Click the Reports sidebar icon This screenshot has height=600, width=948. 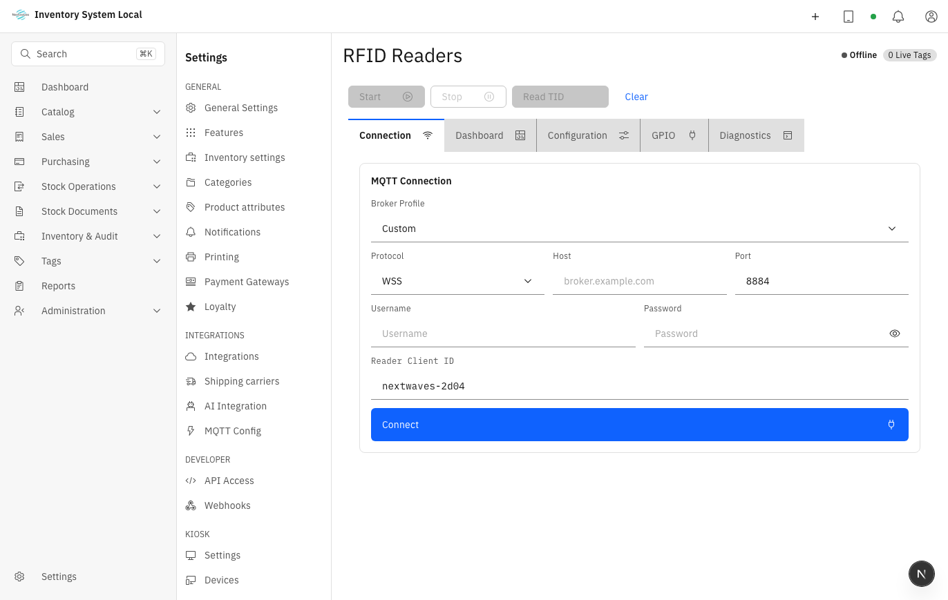(19, 286)
